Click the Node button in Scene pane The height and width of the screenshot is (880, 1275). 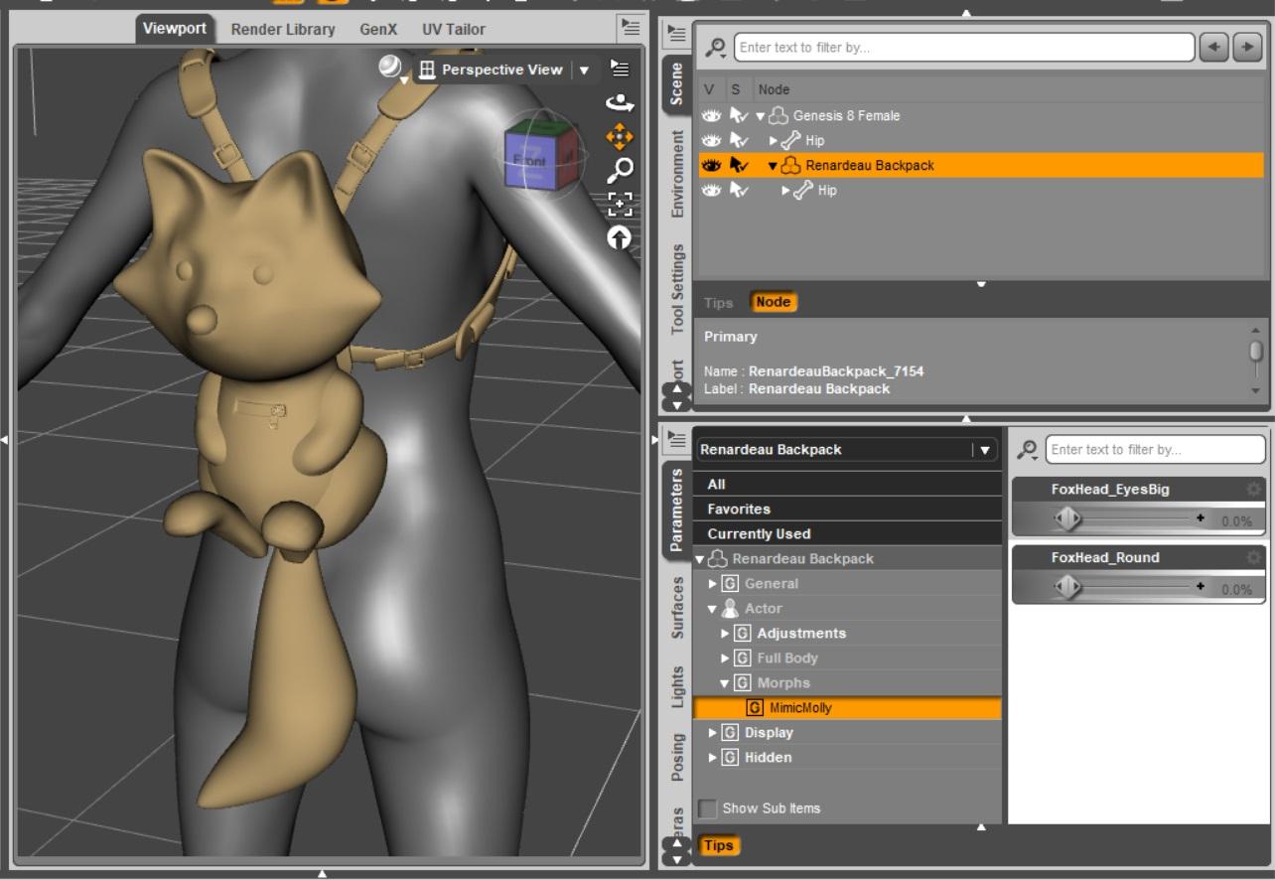774,303
